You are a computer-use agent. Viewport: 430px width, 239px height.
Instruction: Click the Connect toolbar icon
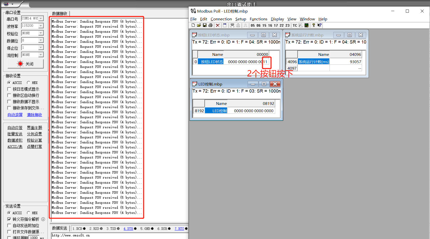pyautogui.click(x=232, y=25)
